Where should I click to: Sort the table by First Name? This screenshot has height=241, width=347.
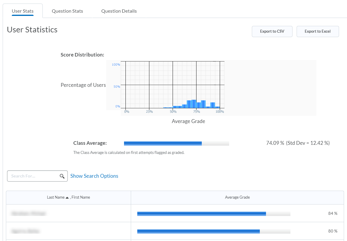[x=81, y=197]
